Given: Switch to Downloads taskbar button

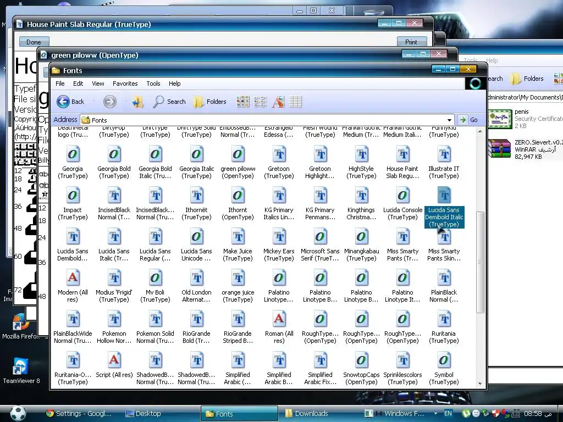Looking at the screenshot, I should point(307,413).
